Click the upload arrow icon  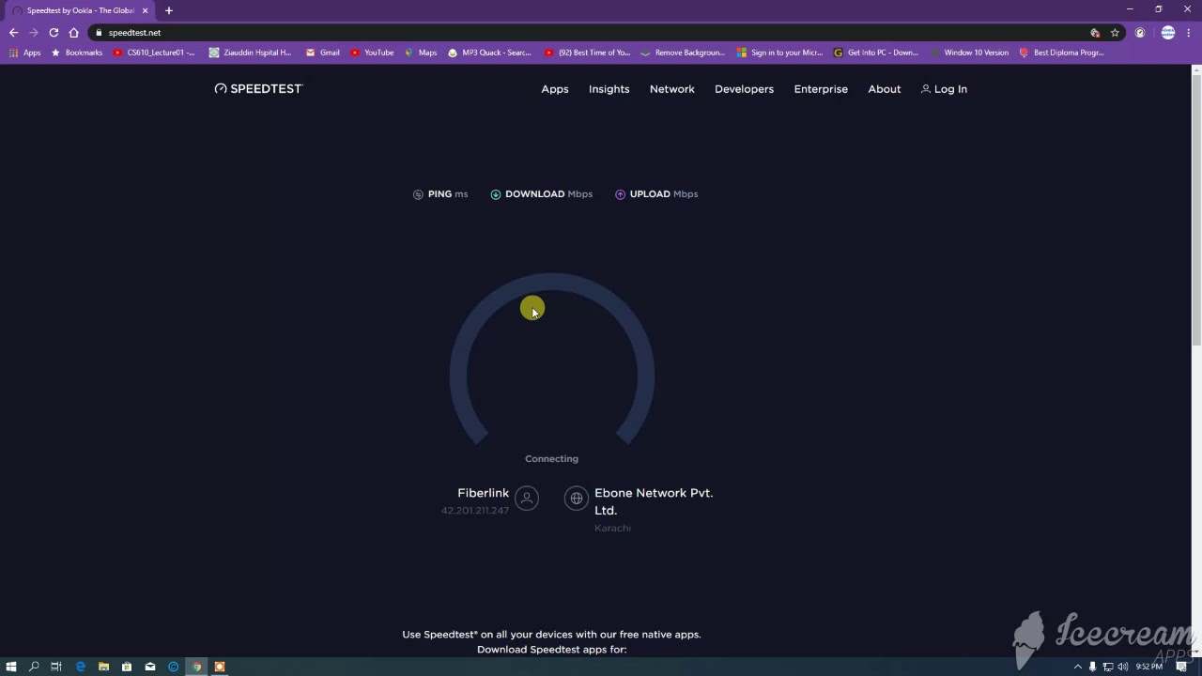tap(620, 194)
